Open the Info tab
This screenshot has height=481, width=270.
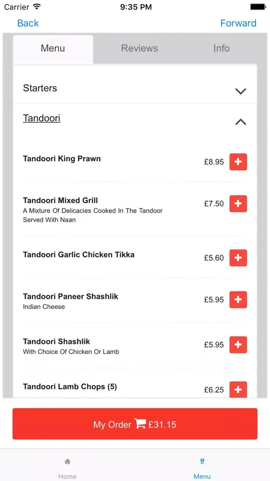pyautogui.click(x=222, y=48)
